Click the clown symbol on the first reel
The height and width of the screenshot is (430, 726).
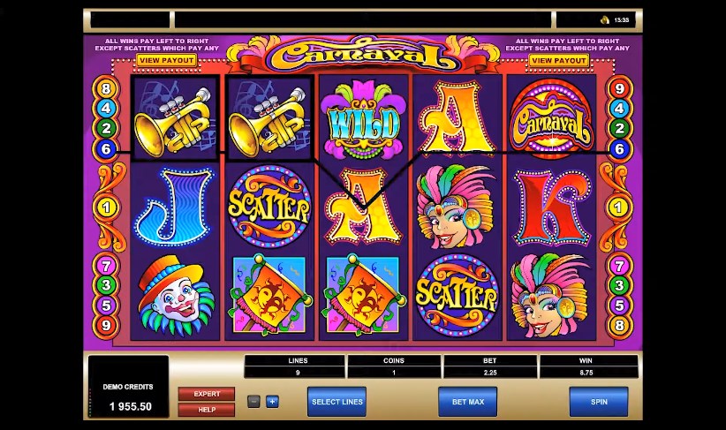(x=176, y=296)
